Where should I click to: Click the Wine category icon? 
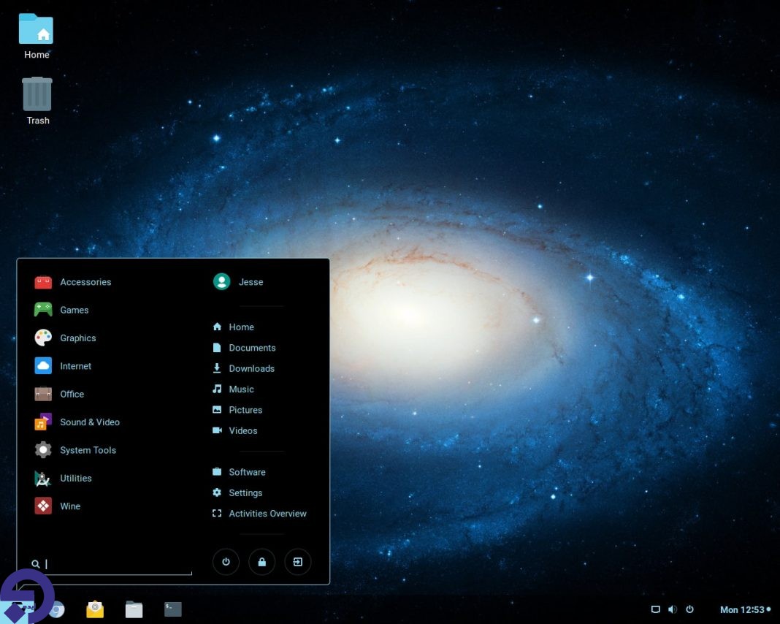(x=43, y=506)
